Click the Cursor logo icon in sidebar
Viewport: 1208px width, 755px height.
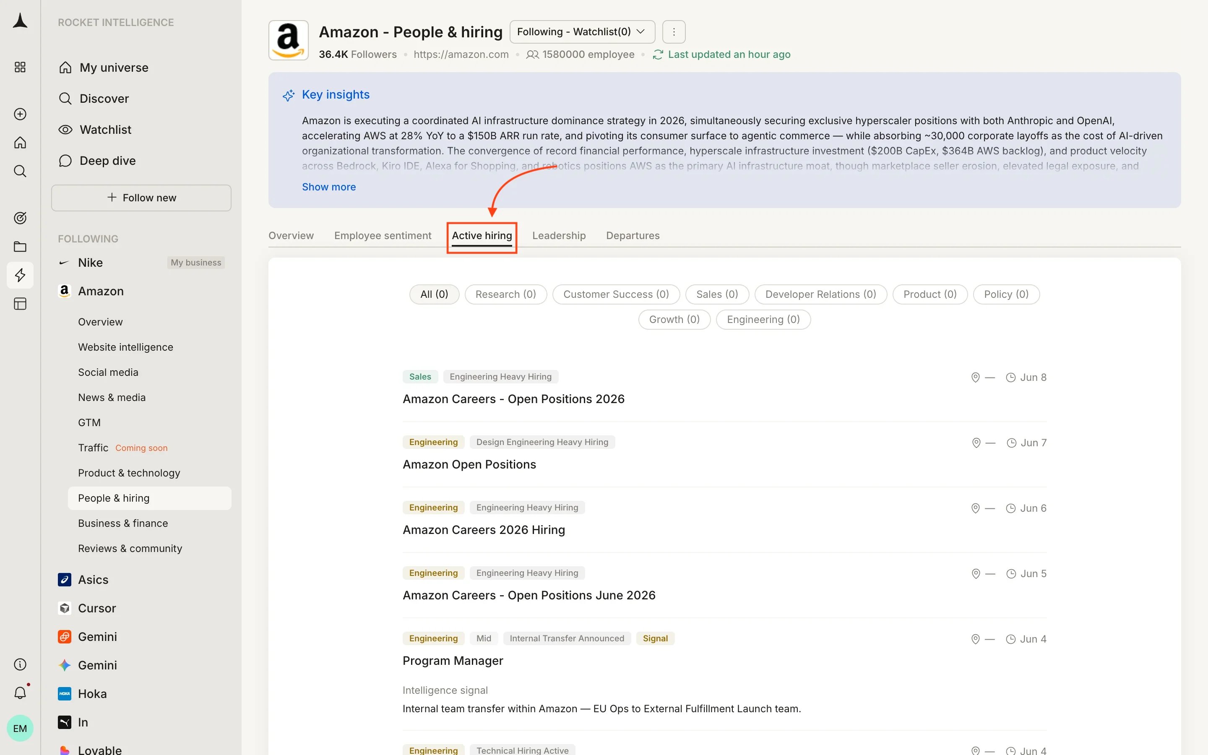pyautogui.click(x=65, y=608)
